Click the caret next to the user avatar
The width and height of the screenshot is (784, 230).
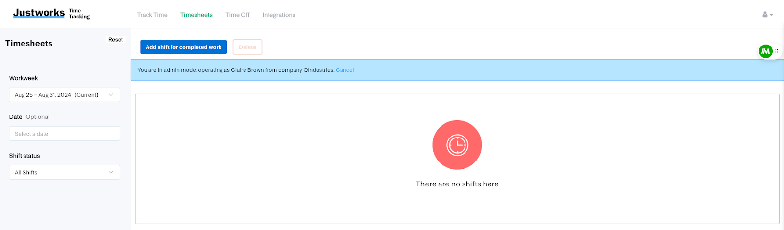click(771, 15)
